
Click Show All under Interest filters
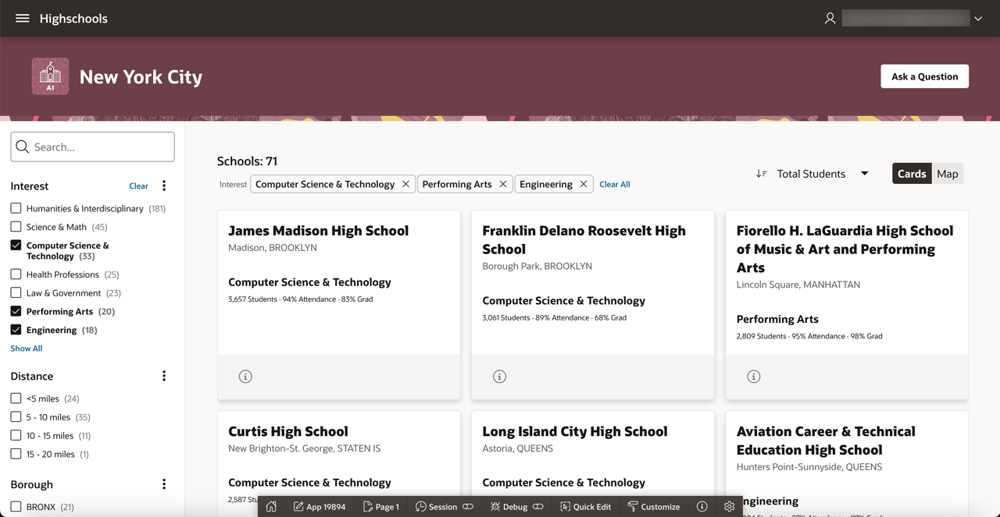click(x=27, y=349)
